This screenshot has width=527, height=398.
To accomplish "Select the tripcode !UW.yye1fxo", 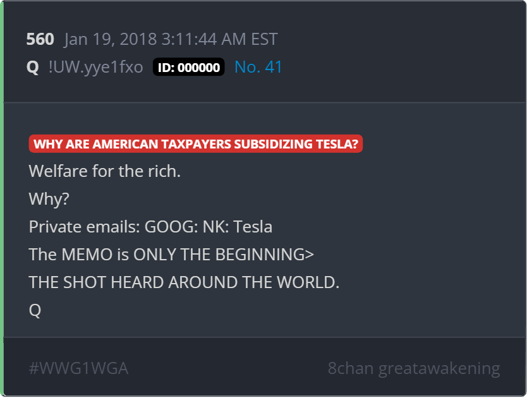I will pyautogui.click(x=95, y=67).
